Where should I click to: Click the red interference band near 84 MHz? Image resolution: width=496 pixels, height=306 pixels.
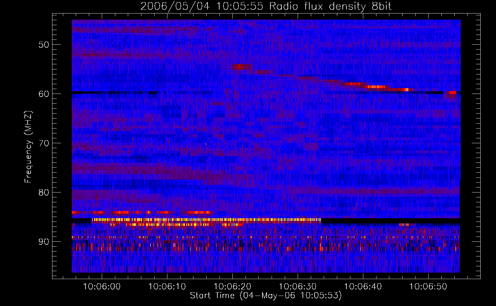pyautogui.click(x=142, y=212)
